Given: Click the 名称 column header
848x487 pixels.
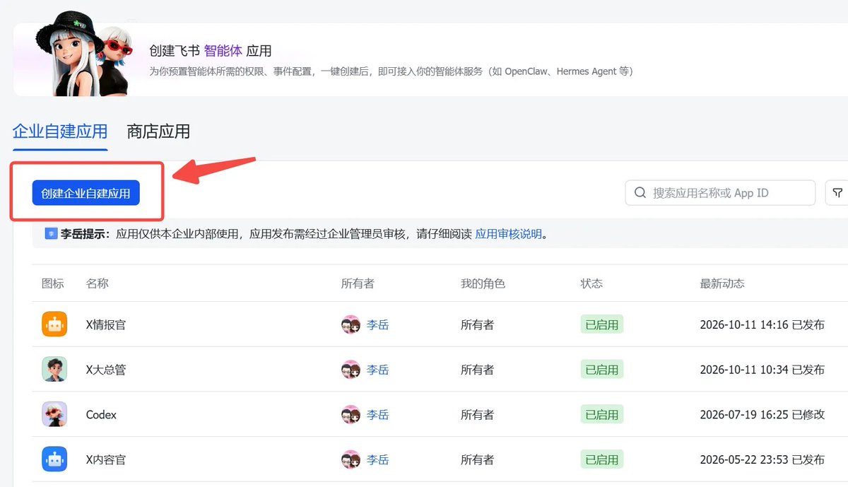Looking at the screenshot, I should pyautogui.click(x=98, y=283).
